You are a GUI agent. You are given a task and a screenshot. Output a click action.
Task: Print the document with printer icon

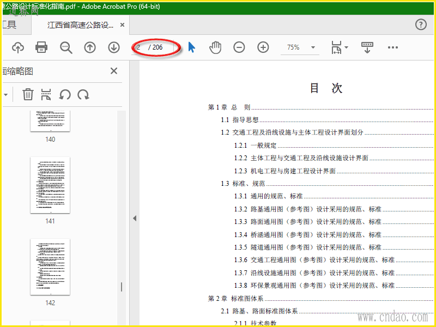(x=41, y=47)
